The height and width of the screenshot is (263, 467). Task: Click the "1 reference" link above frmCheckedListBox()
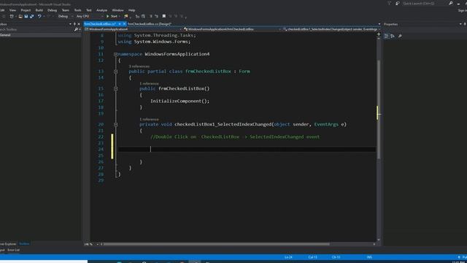[x=149, y=84]
